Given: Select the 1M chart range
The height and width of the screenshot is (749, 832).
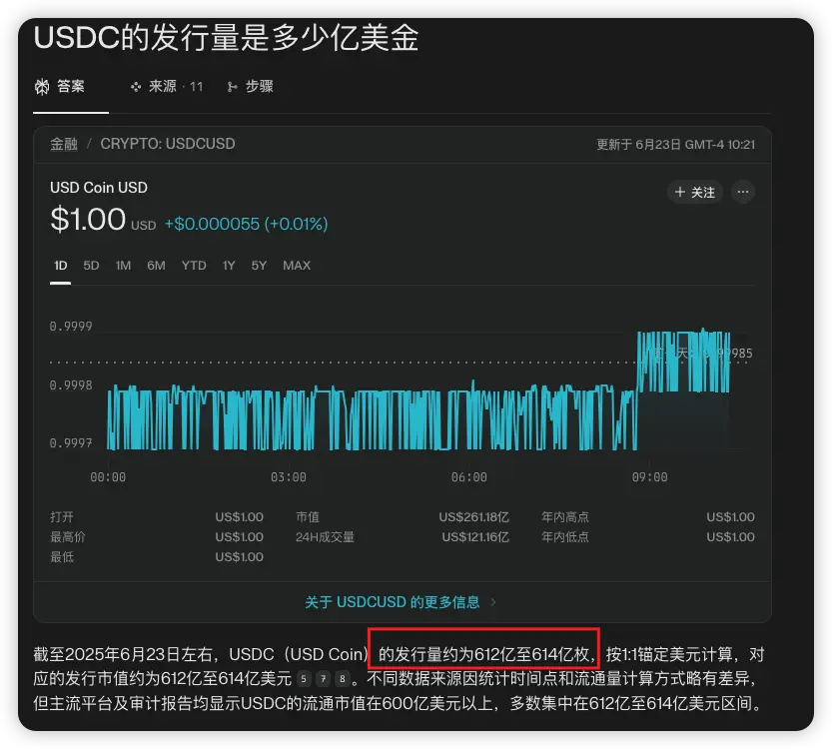Looking at the screenshot, I should click(x=123, y=266).
